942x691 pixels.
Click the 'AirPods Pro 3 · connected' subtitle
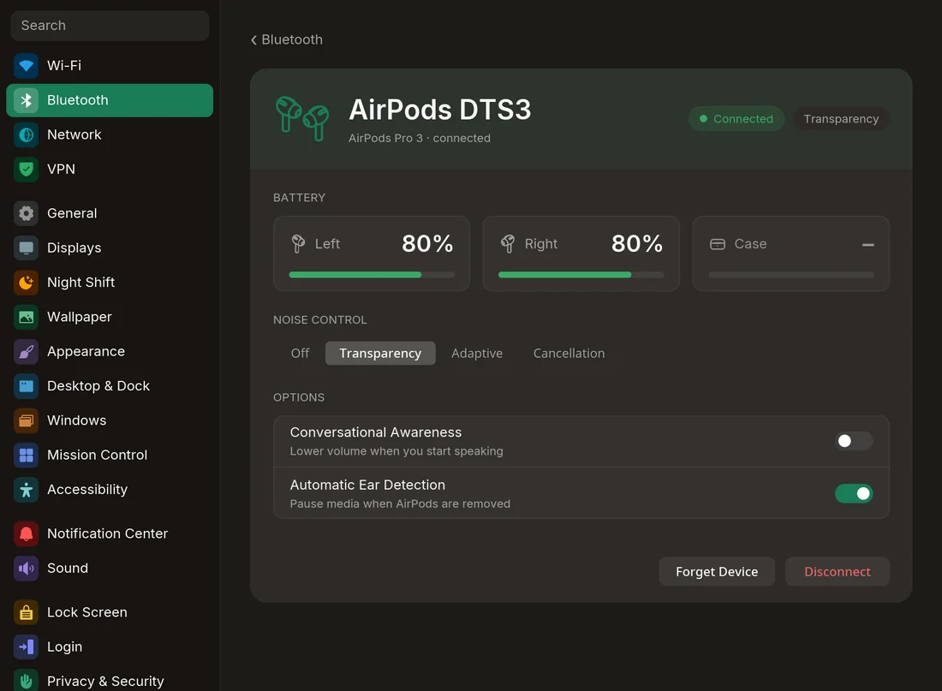click(x=420, y=138)
